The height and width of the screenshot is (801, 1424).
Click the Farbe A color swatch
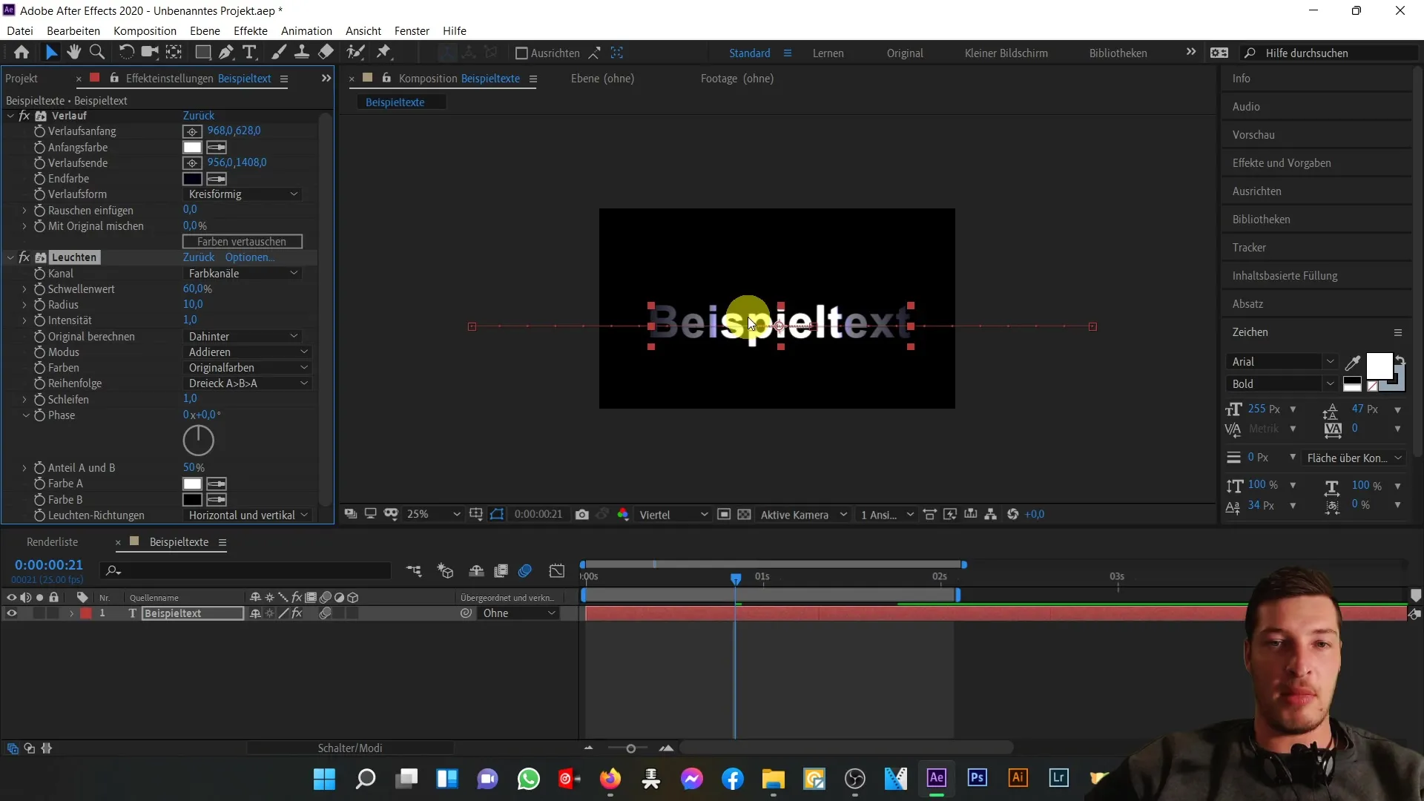(x=191, y=483)
